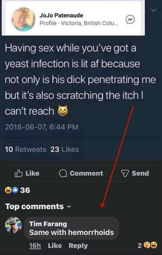Tap the thumbs-up Like icon
This screenshot has width=162, height=255.
18,173
